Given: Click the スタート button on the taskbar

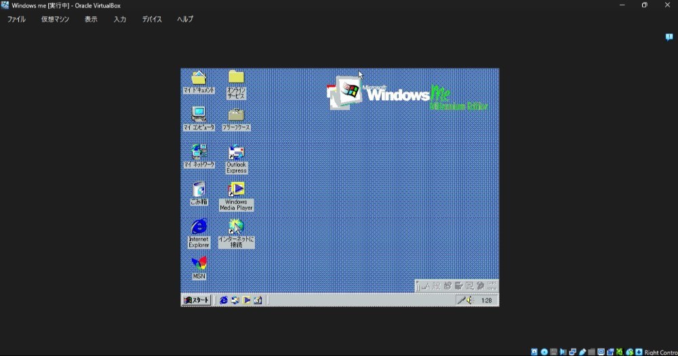Looking at the screenshot, I should pyautogui.click(x=197, y=300).
